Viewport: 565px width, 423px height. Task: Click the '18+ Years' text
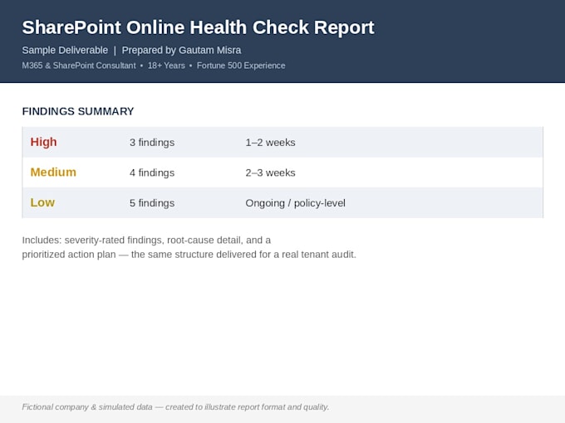tap(166, 66)
